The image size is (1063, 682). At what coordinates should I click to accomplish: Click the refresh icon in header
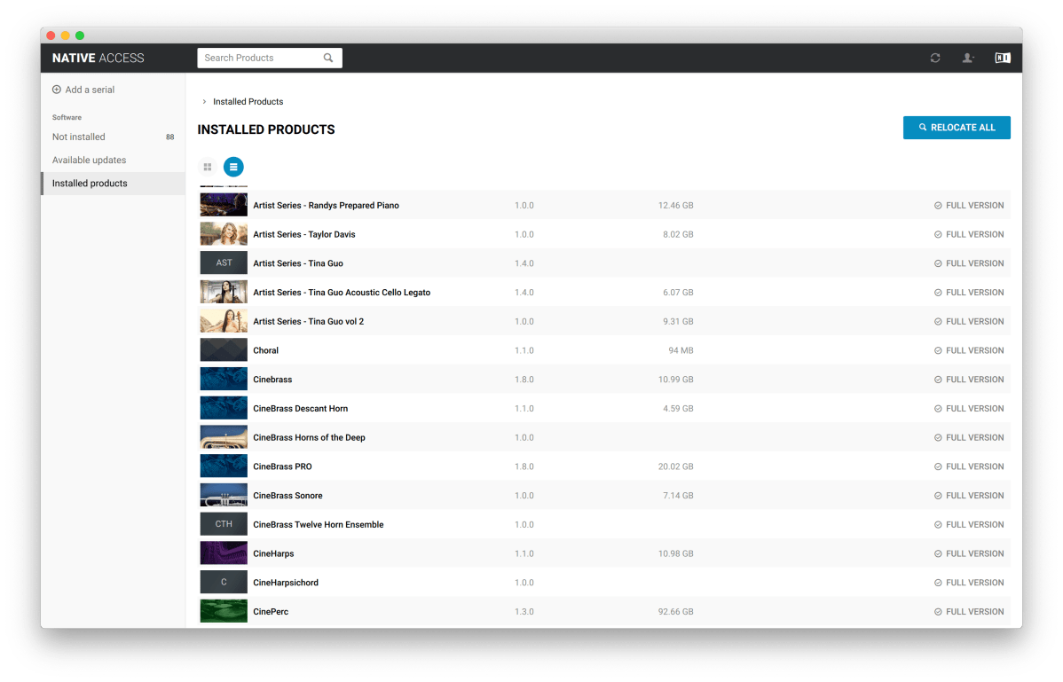(x=935, y=59)
